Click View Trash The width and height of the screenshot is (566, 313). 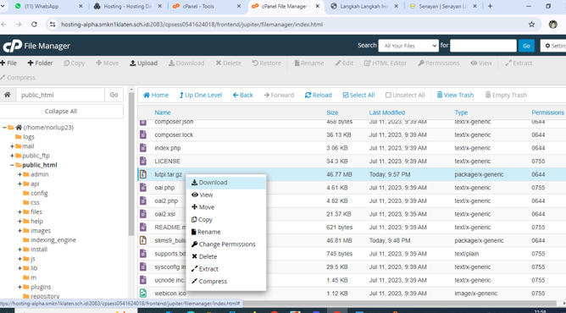pyautogui.click(x=455, y=95)
